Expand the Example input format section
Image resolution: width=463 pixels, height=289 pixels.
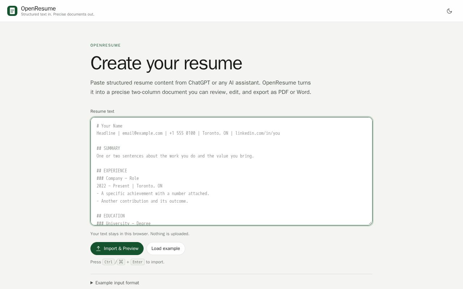(115, 283)
